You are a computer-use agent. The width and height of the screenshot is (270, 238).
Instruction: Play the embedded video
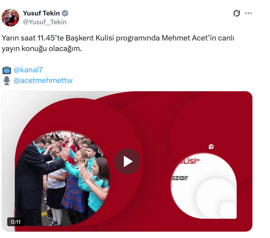127,161
